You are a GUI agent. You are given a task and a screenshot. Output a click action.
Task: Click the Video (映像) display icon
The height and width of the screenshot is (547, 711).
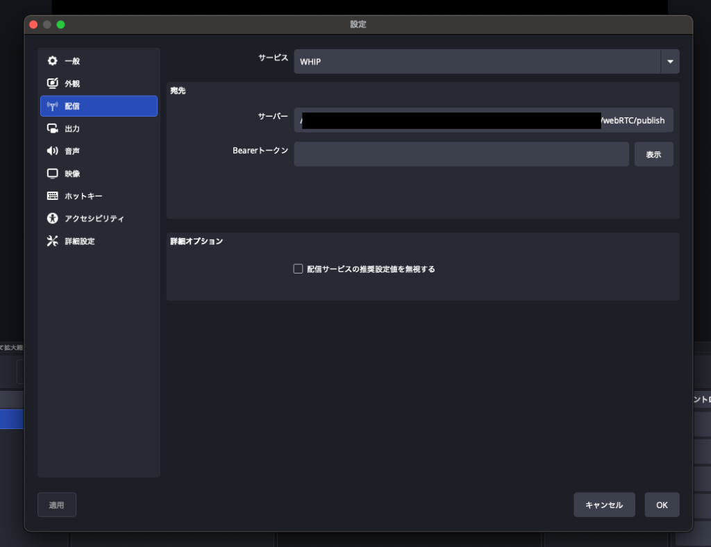tap(52, 174)
